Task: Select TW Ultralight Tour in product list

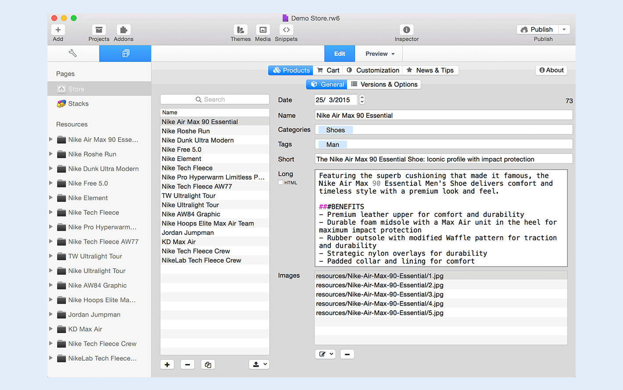Action: [215, 195]
